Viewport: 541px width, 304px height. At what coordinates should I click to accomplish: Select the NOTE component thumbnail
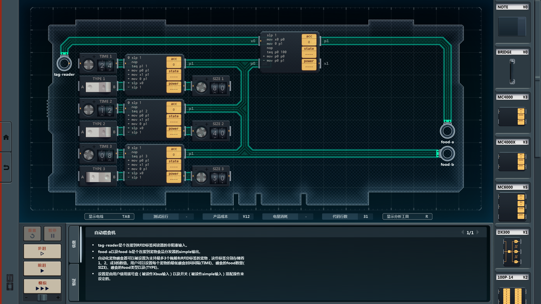[x=512, y=26]
